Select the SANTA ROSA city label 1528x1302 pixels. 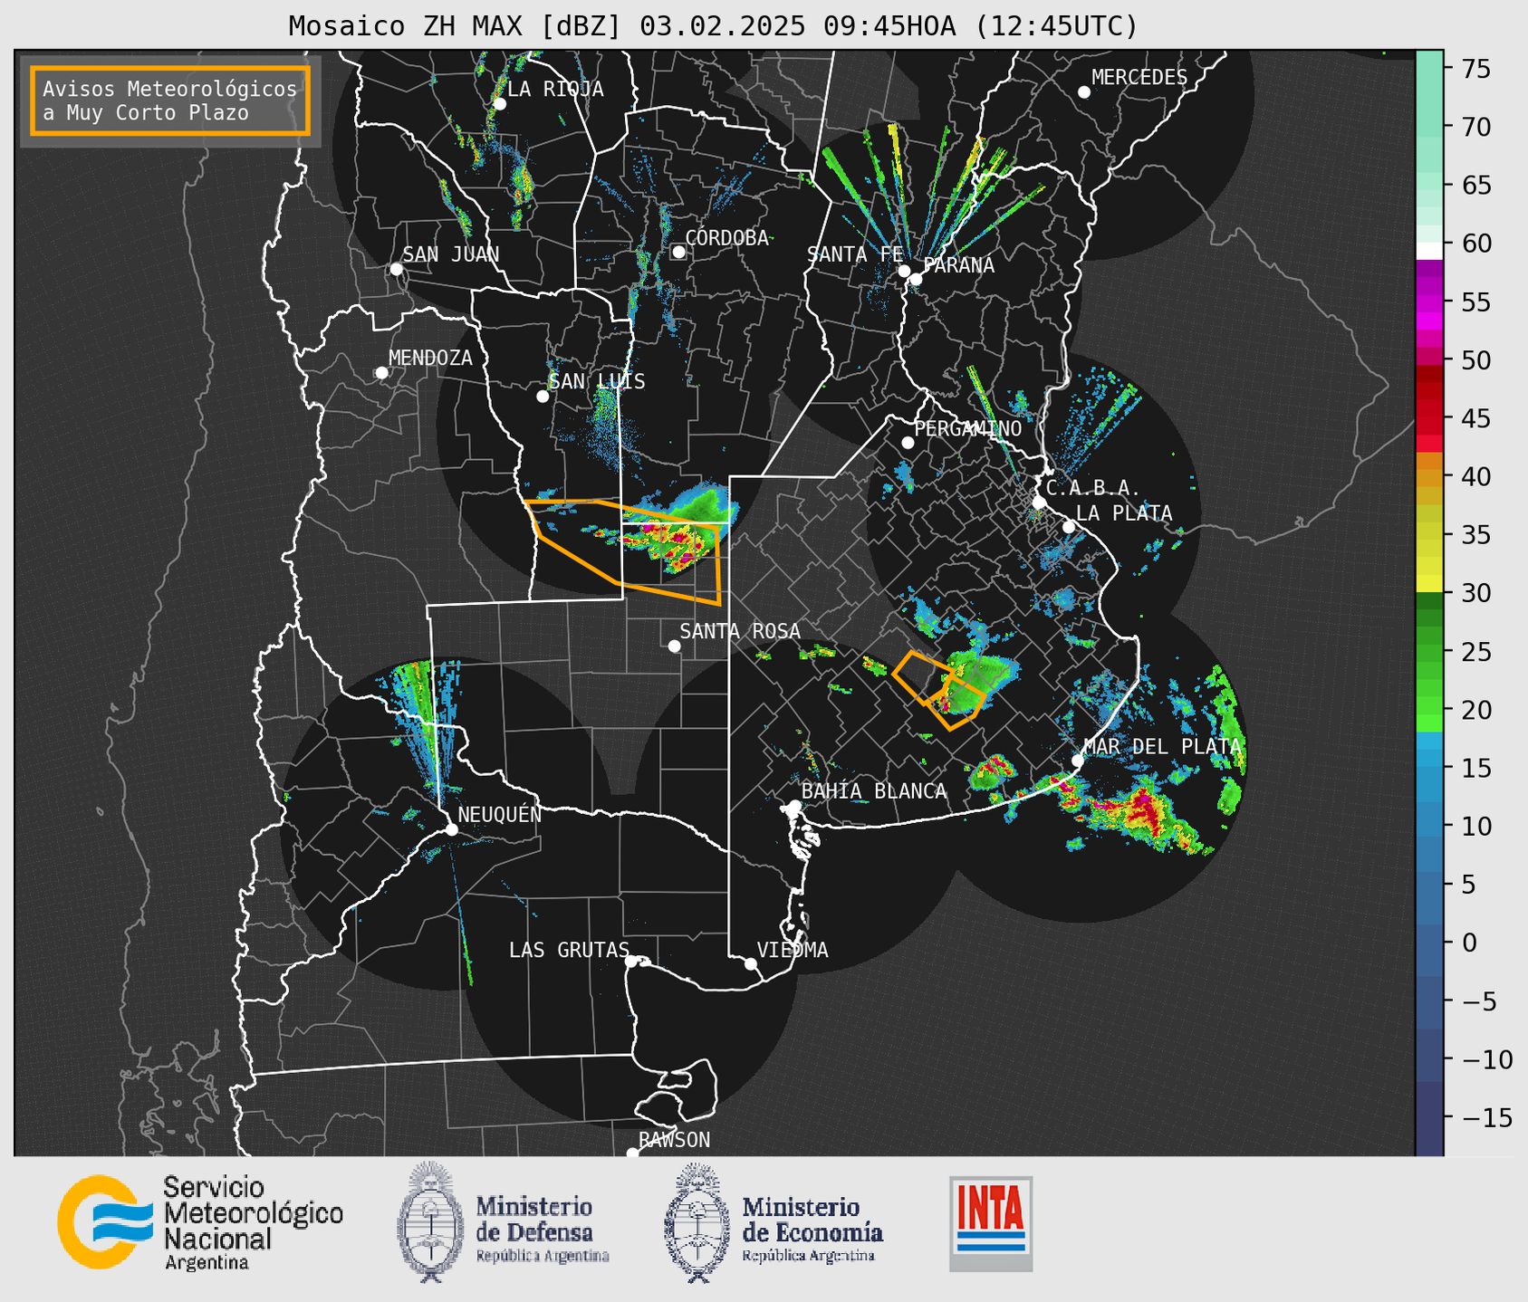tap(740, 631)
